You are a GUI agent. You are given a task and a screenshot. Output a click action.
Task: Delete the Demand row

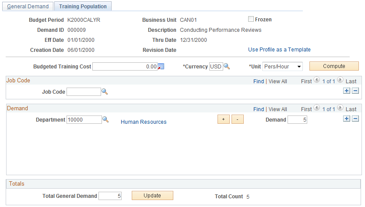[x=355, y=119]
